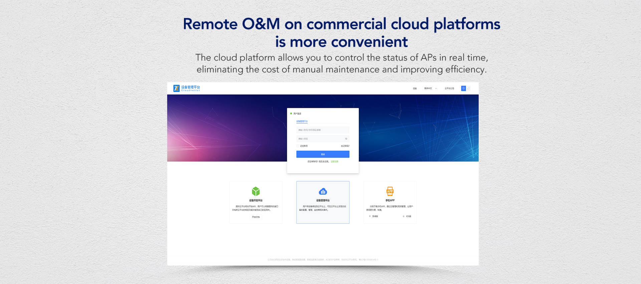Screen dimensions: 641x284
Task: Open the 开放文档 documentation button
Action: [256, 217]
